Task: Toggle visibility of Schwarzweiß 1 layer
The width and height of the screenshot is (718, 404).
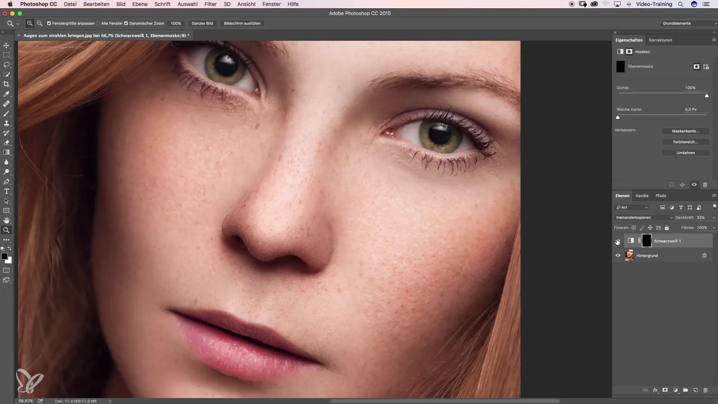Action: pyautogui.click(x=618, y=241)
